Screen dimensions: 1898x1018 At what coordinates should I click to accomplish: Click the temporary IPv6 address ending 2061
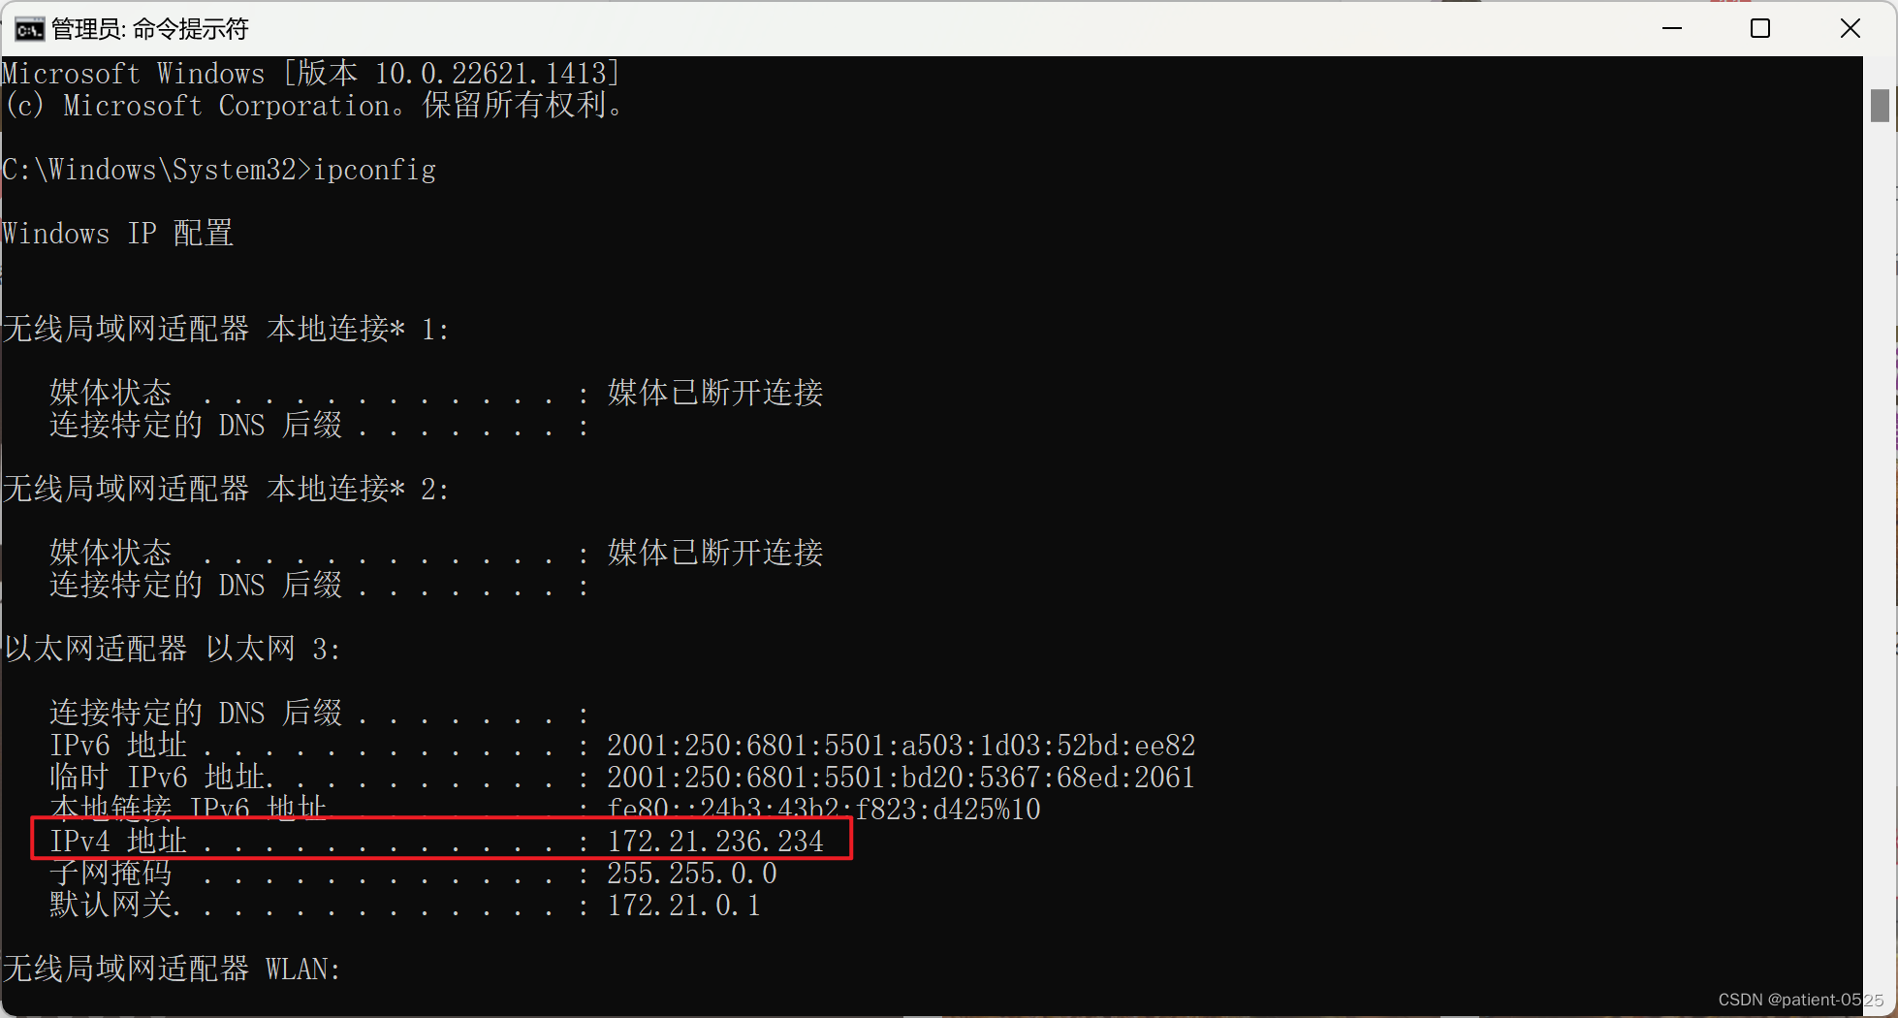click(x=901, y=777)
